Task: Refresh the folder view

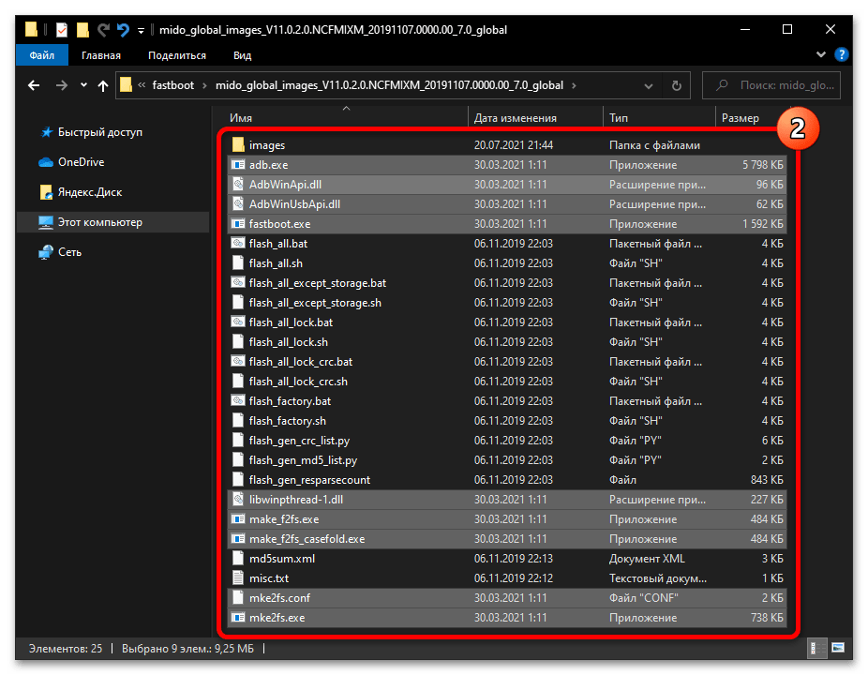Action: [677, 86]
